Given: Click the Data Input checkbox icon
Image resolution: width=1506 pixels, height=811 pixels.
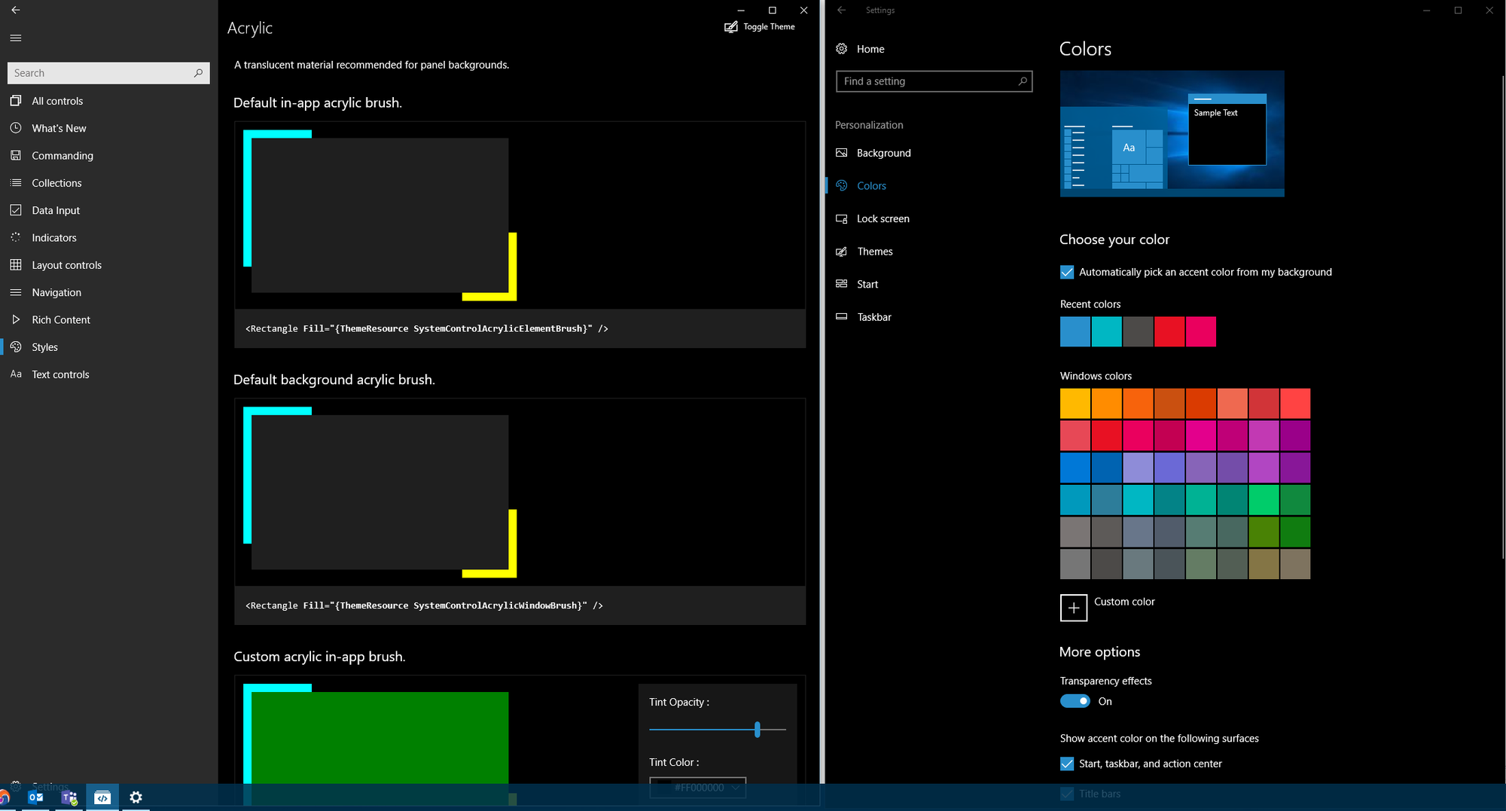Looking at the screenshot, I should pos(16,210).
